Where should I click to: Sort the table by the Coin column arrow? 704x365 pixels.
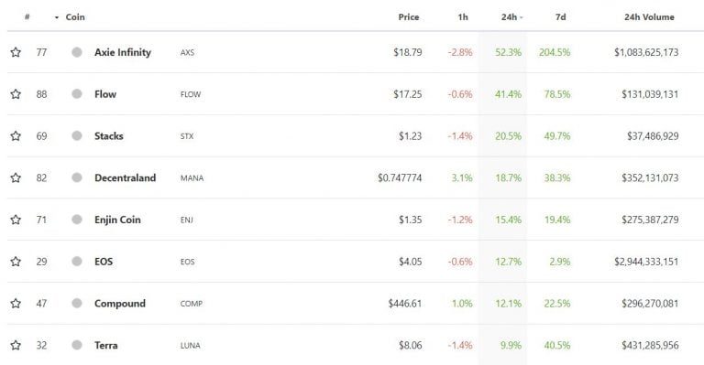[57, 17]
